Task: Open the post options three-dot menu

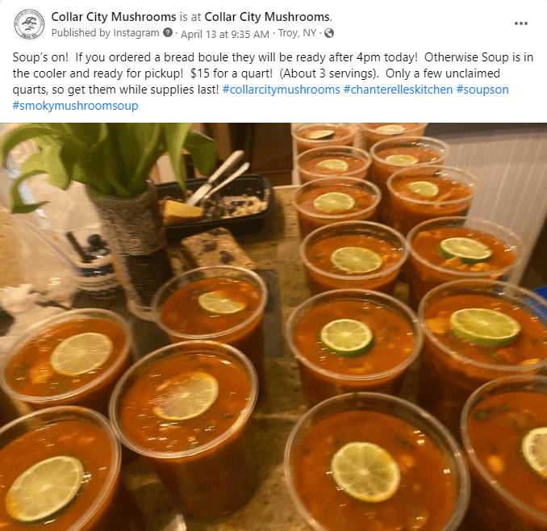Action: (x=521, y=23)
